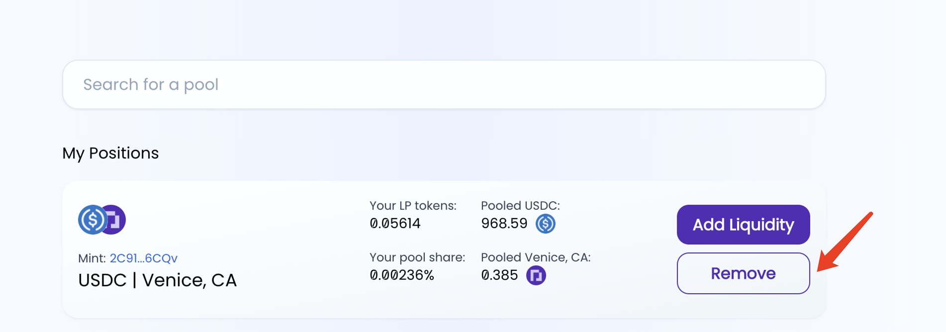Click the Search for a pool field
The image size is (946, 332).
pyautogui.click(x=443, y=84)
